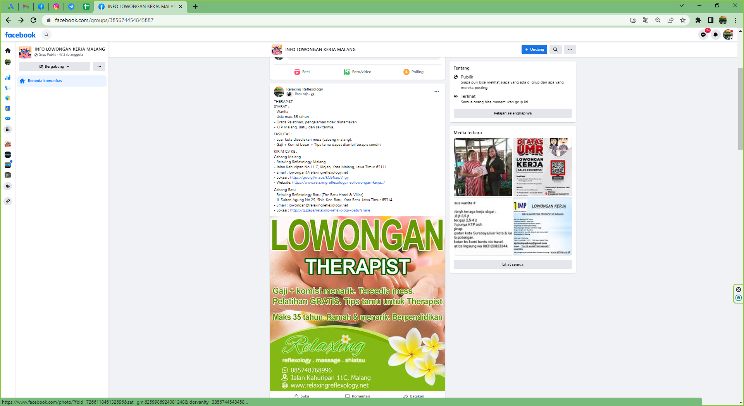The height and width of the screenshot is (406, 744).
Task: Toggle the browser side panel
Action: (x=711, y=20)
